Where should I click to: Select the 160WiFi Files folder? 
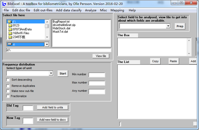19,33
